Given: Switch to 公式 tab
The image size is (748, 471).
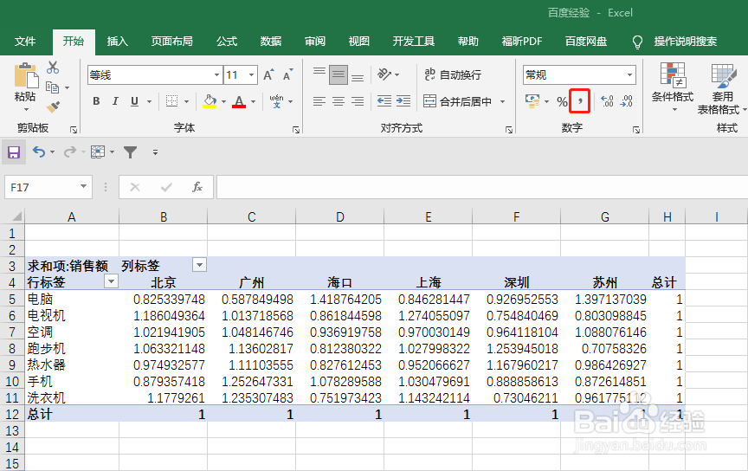Looking at the screenshot, I should coord(227,42).
